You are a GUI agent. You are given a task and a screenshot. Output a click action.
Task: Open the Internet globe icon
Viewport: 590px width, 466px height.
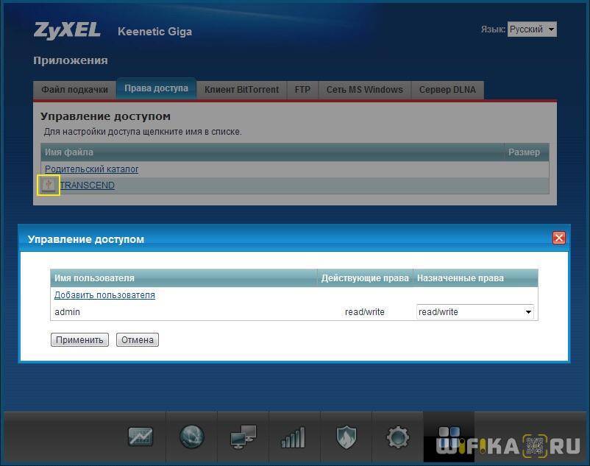191,437
